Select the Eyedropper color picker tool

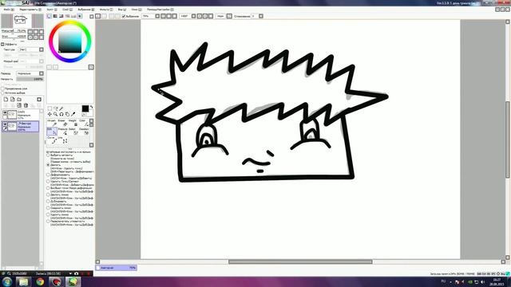coord(73,114)
